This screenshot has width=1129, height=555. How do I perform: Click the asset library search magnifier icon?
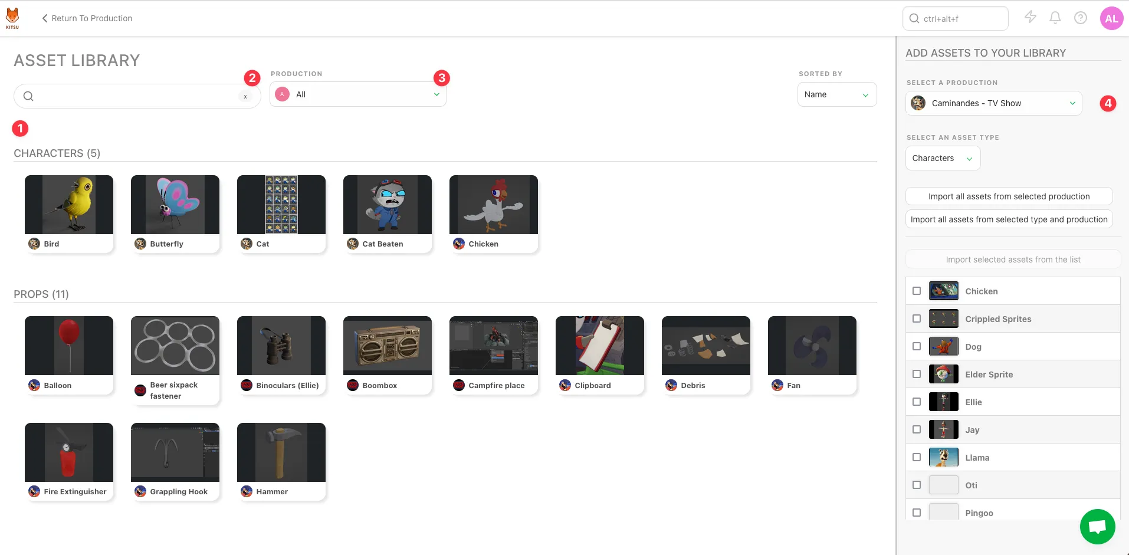28,96
